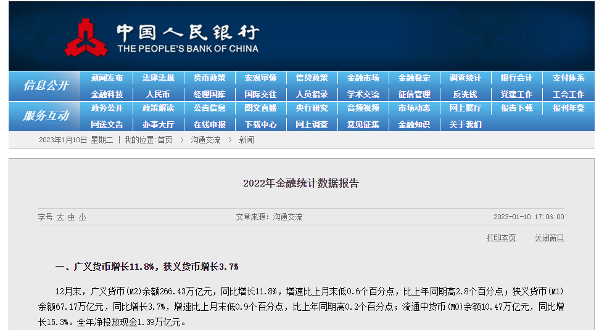The height and width of the screenshot is (330, 607).
Task: Go to 图文直播 page
Action: (260, 108)
